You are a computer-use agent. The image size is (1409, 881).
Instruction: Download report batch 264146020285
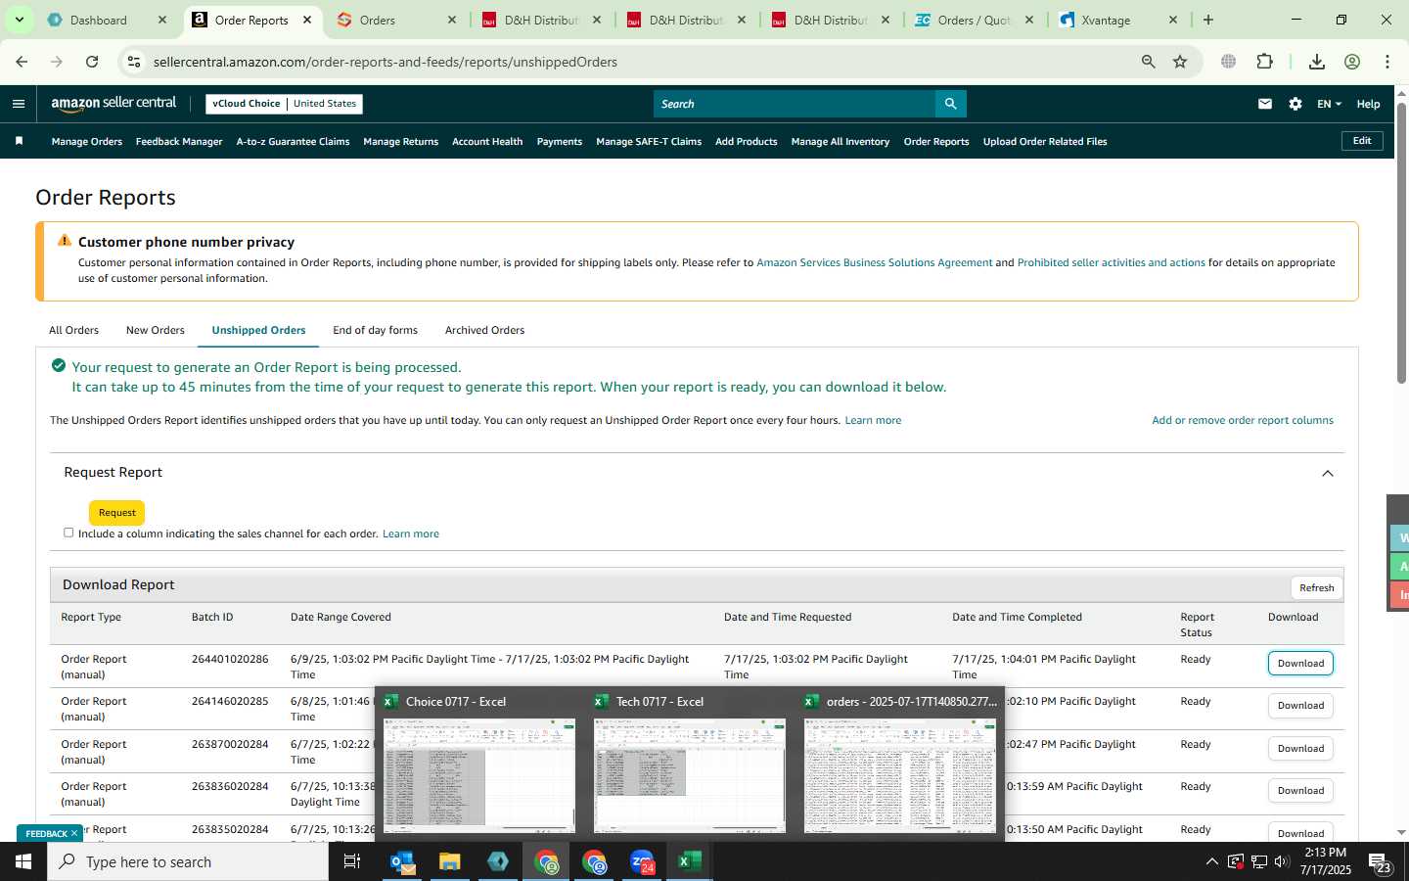(x=1300, y=706)
